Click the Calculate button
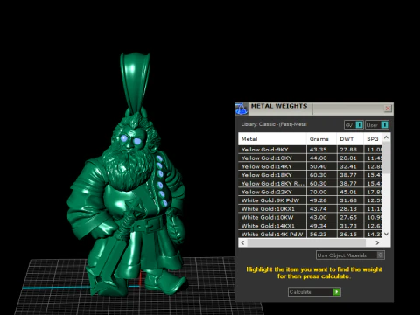Viewport: 420px width, 315px height. (x=315, y=292)
